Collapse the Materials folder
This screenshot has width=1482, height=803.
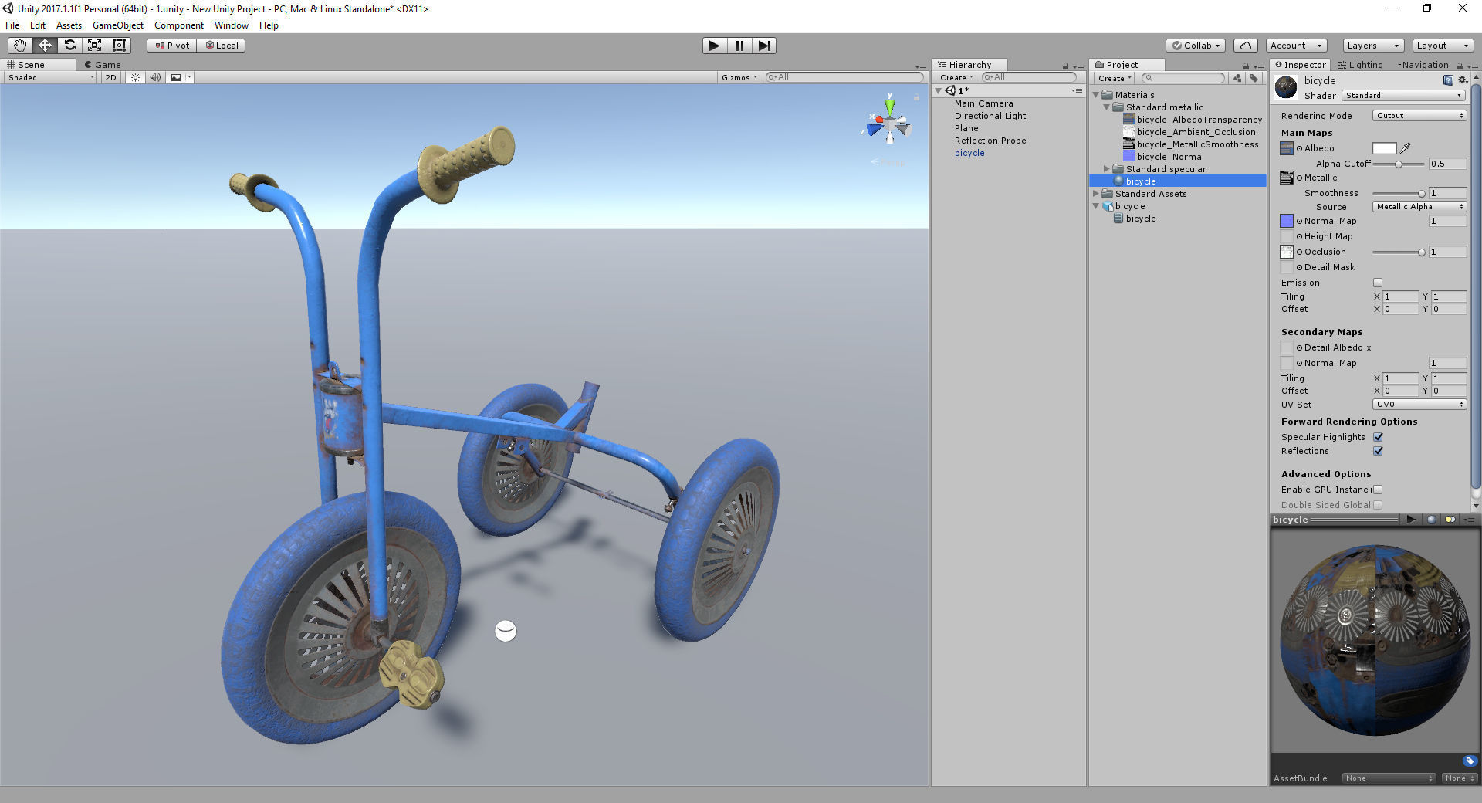click(x=1096, y=95)
